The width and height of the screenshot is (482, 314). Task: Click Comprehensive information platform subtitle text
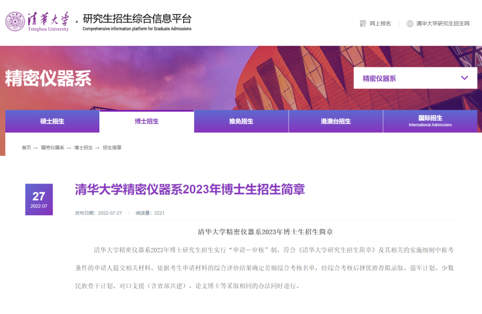tap(137, 28)
